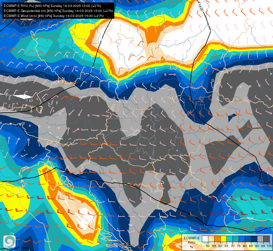
Task: Click the legend value '90'
Action: (x=257, y=246)
